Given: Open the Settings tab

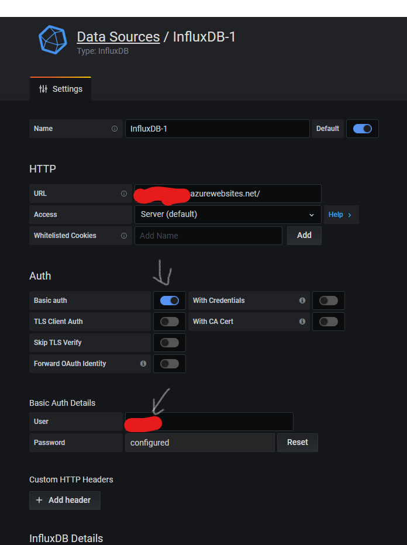Looking at the screenshot, I should (60, 89).
